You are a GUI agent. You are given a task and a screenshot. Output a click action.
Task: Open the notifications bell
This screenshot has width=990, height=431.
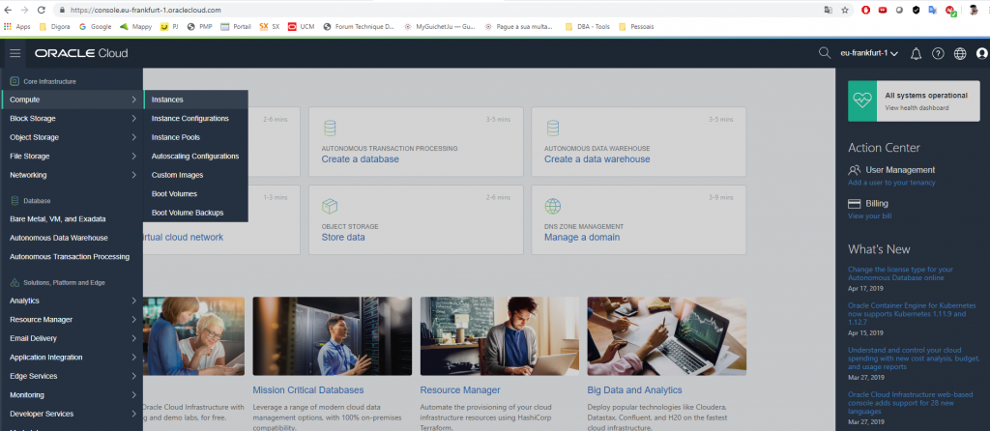(916, 54)
